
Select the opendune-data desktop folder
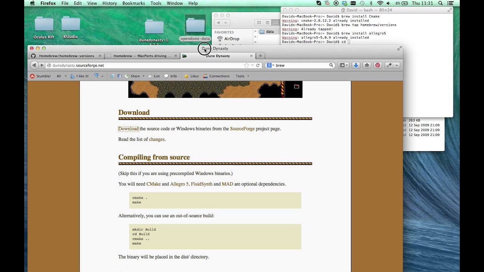coord(195,28)
